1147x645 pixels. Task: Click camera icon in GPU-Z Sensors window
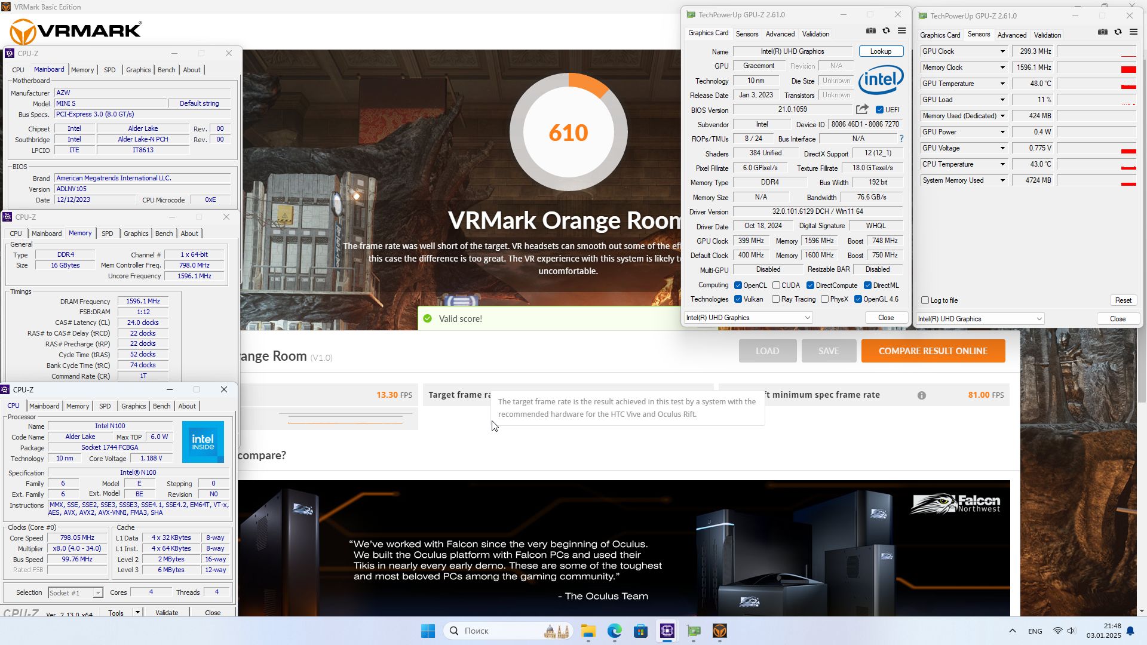(1103, 32)
